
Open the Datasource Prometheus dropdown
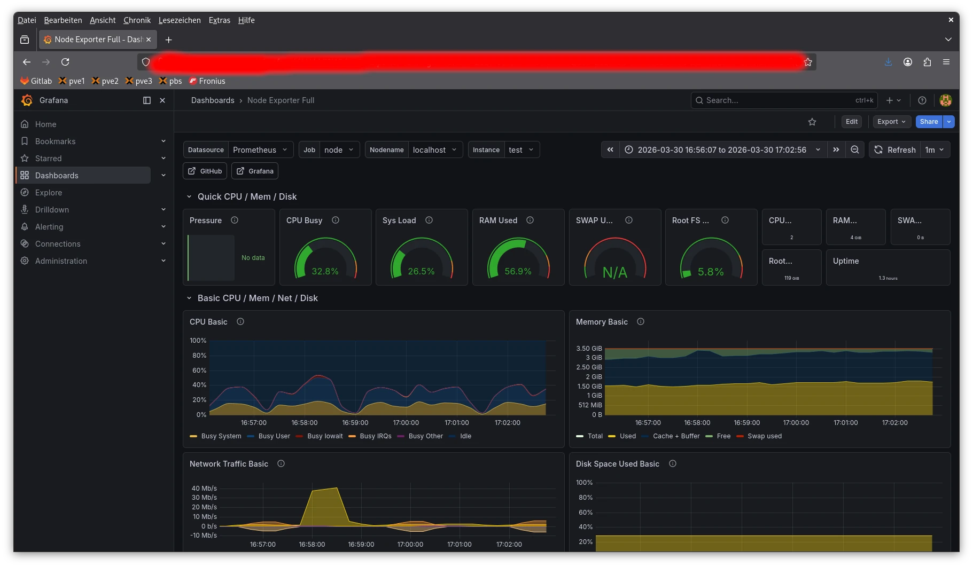point(260,150)
